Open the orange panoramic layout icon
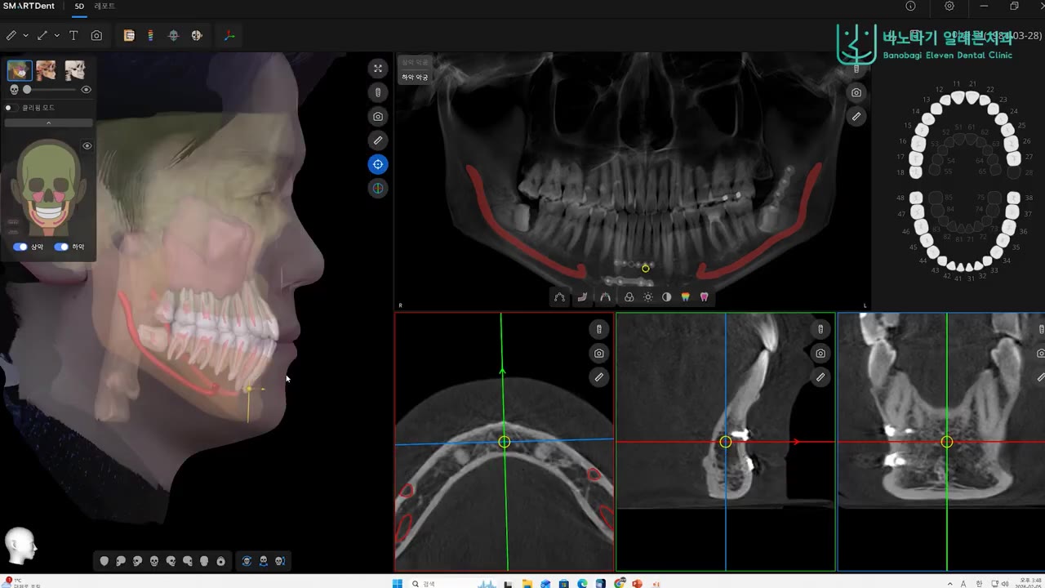Image resolution: width=1045 pixels, height=588 pixels. coord(129,36)
